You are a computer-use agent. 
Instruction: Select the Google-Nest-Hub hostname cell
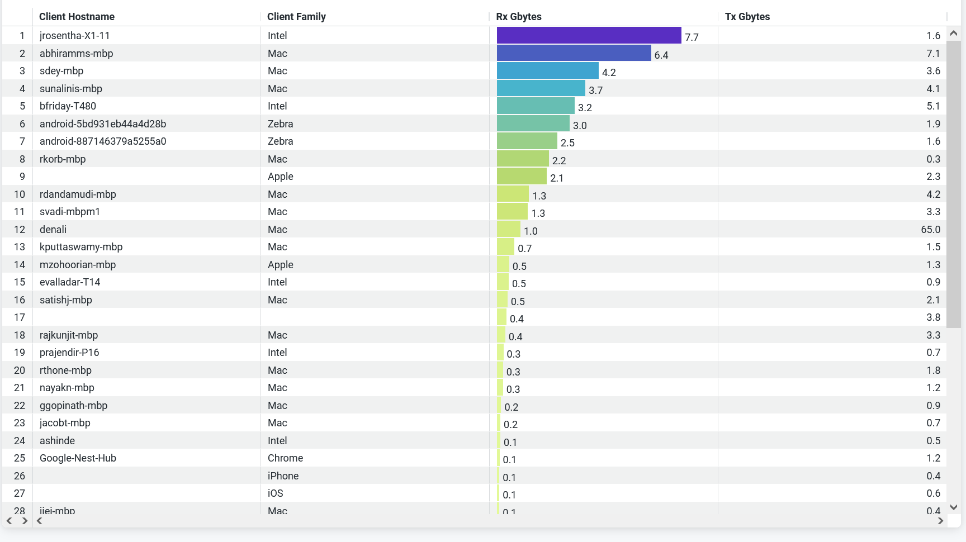coord(78,458)
